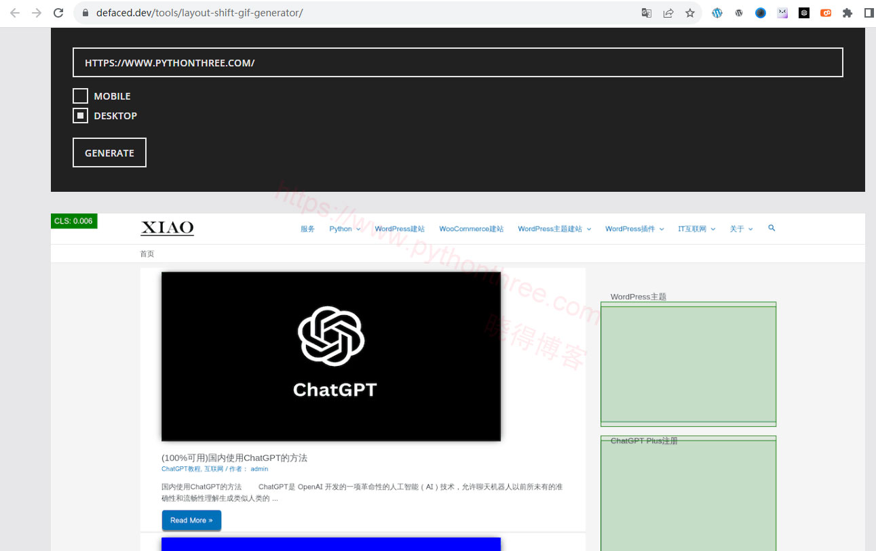Bookmark this page with the star
Viewport: 876px width, 551px height.
click(690, 13)
